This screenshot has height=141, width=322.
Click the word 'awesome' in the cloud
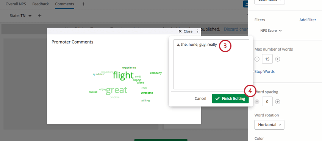click(x=147, y=93)
